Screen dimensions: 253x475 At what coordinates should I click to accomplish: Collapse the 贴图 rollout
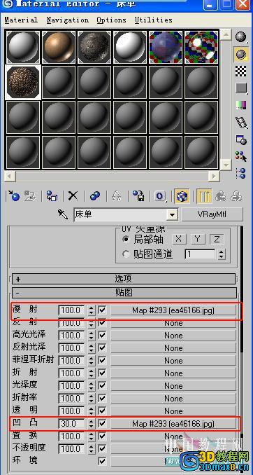(124, 293)
